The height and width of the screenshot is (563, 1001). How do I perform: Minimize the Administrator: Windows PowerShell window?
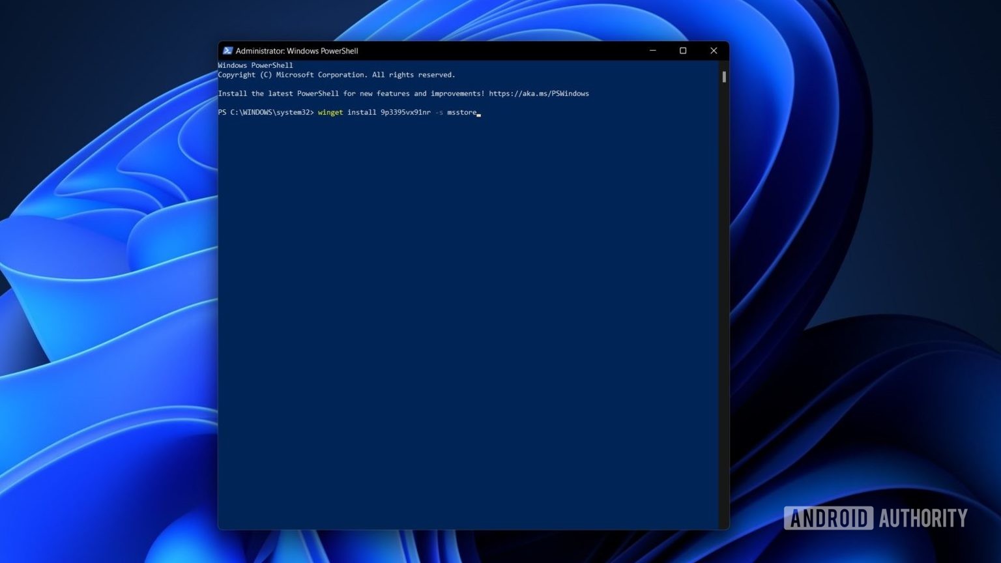653,51
